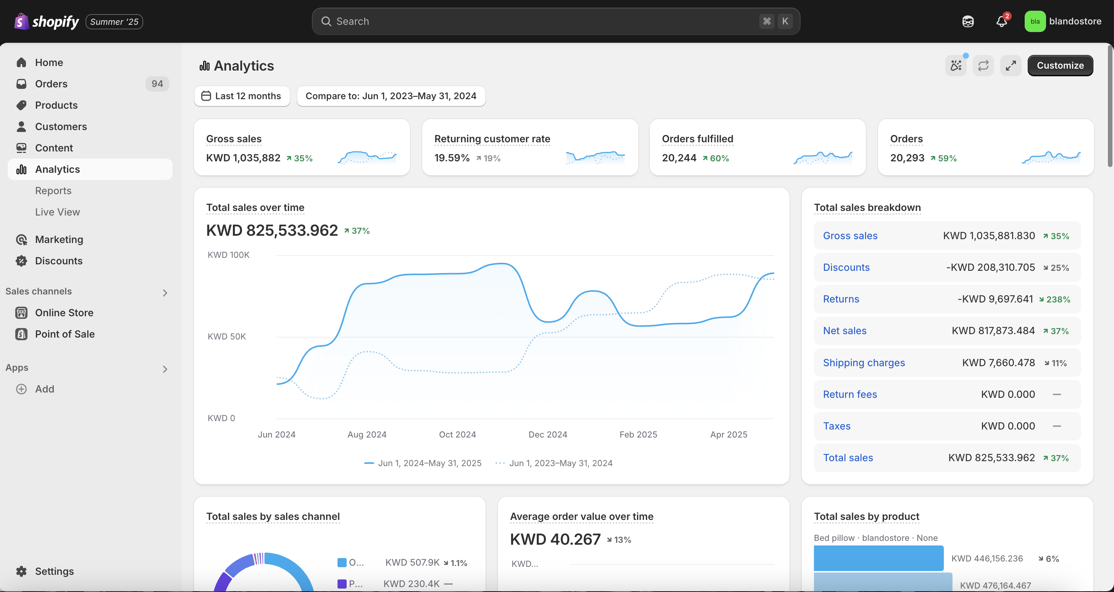Click Point of Sale bag icon
Screen dimensions: 1114x592
(21, 334)
